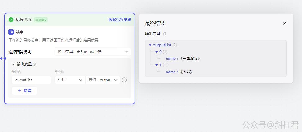Click the green run success checkmark icon

point(11,20)
